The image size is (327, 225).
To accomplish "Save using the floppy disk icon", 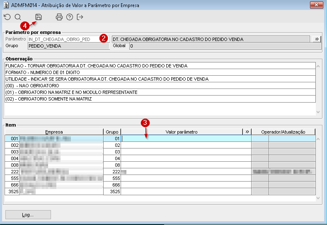I will point(39,17).
